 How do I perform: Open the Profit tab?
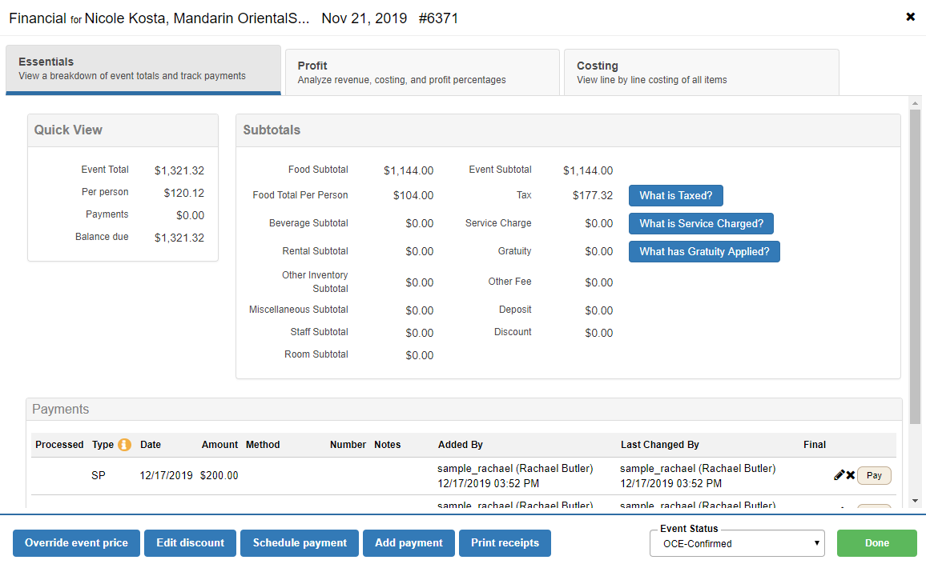(x=422, y=72)
